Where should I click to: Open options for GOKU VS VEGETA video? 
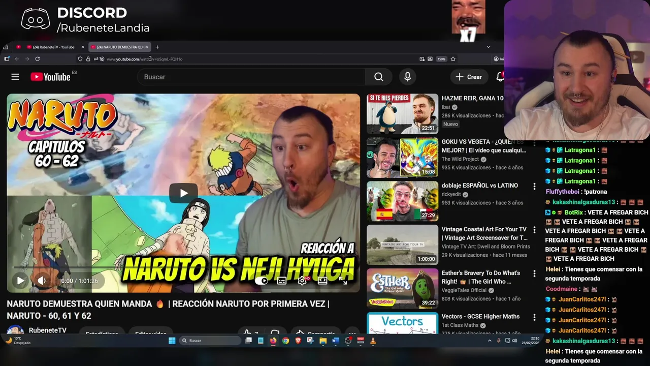pos(534,143)
